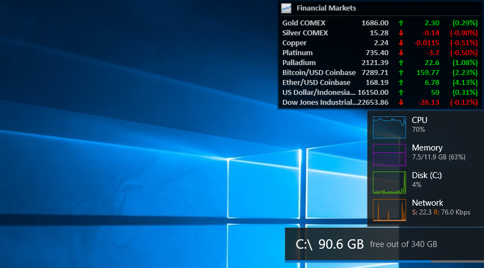Click the green up arrow for Palladium

point(401,62)
